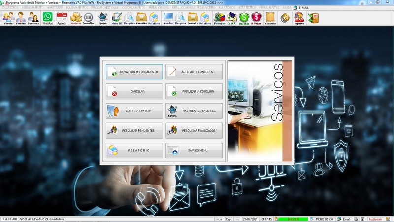Viewport: 394px width, 222px height.
Task: Click Consulta icon next to Menu OS Pesquisa
Action: [x=141, y=18]
